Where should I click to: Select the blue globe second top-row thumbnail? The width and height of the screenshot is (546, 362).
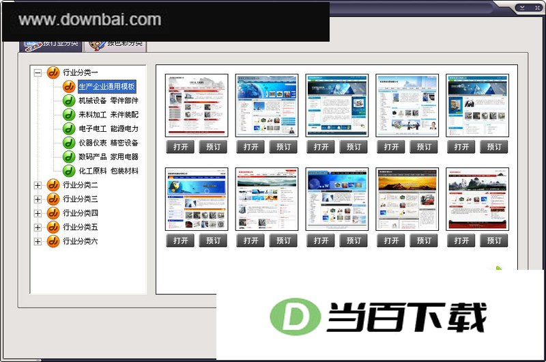tap(267, 105)
